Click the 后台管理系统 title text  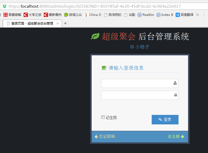[x=164, y=36]
